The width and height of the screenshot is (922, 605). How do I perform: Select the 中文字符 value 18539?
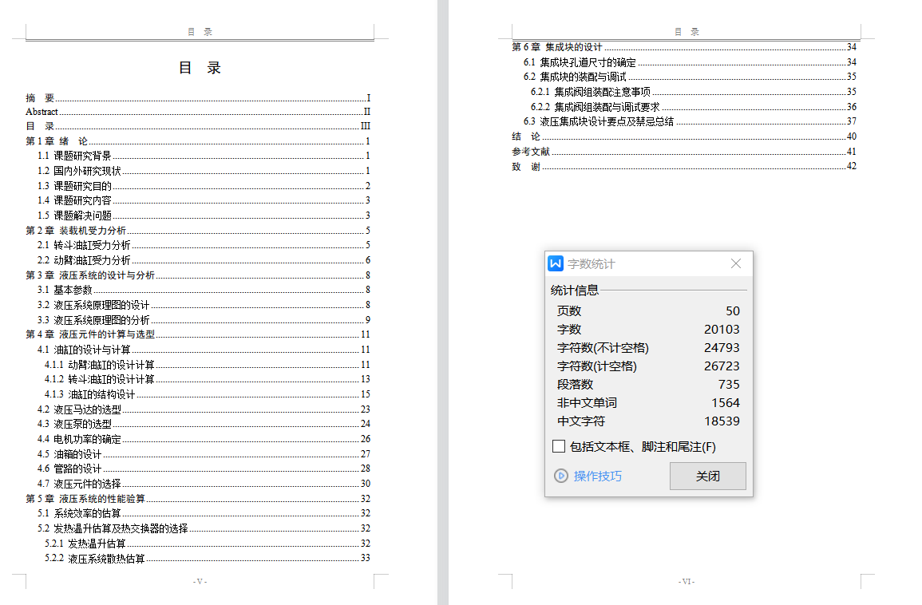[x=722, y=421]
